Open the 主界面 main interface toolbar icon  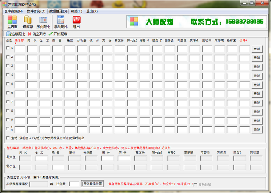12,22
